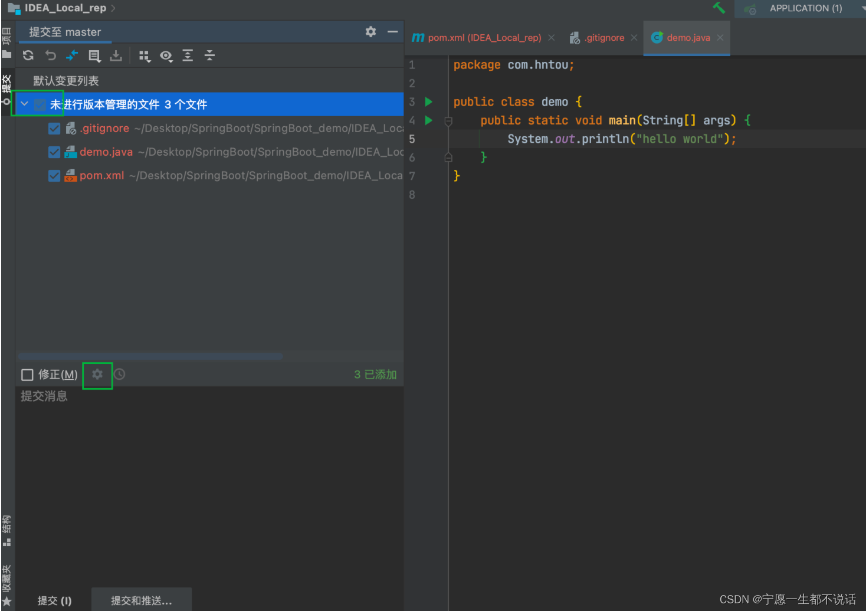866x611 pixels.
Task: Click the '3 已添加' status text
Action: pos(375,375)
